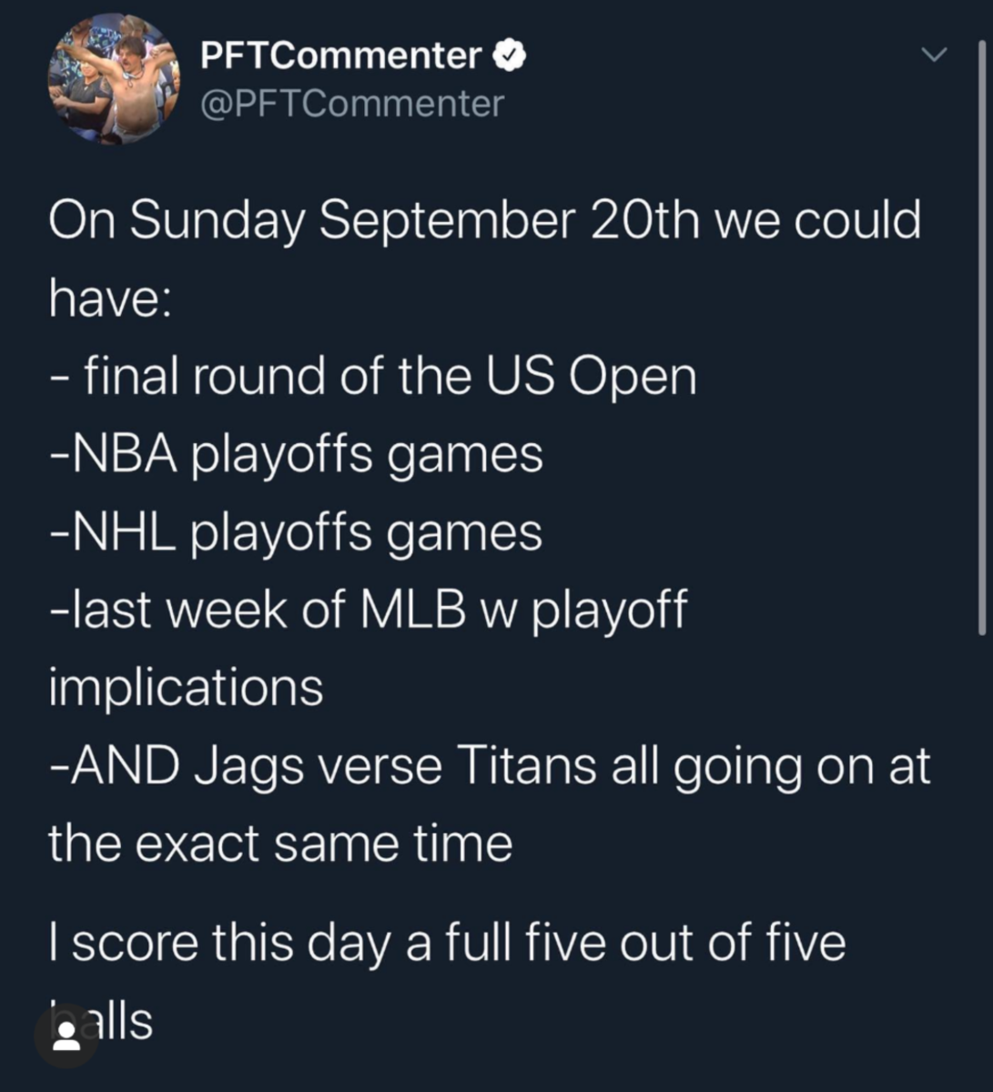Tap the floating person icon button

coord(66,1036)
